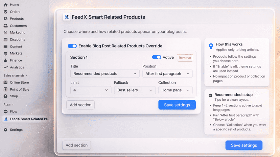This screenshot has width=280, height=157.
Task: Click the Recommended setup checkmark icon
Action: click(211, 95)
